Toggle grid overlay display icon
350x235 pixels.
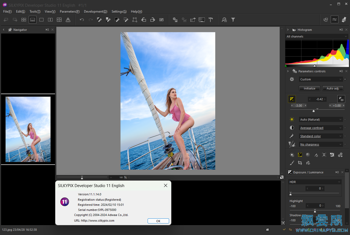(59, 20)
